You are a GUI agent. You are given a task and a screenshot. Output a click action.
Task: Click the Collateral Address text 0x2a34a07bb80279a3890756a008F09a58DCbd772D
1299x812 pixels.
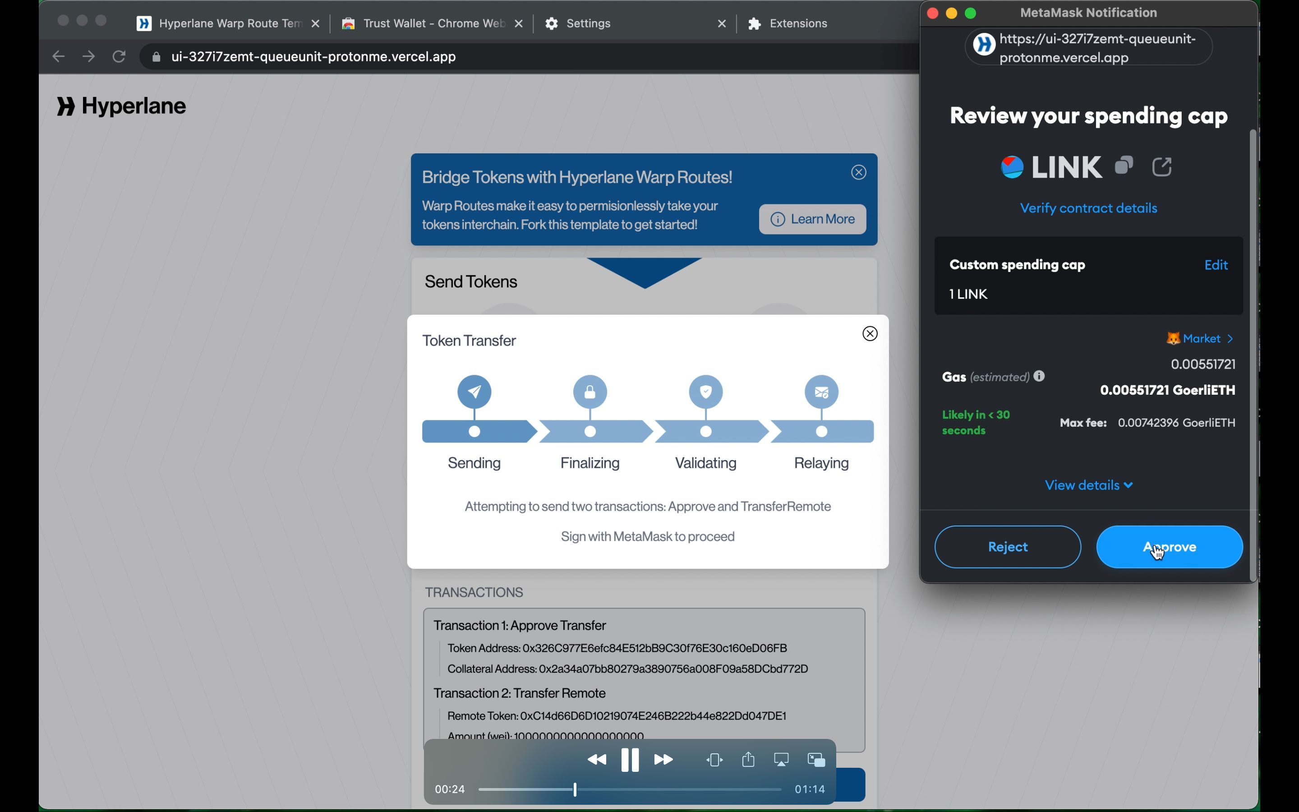point(674,669)
